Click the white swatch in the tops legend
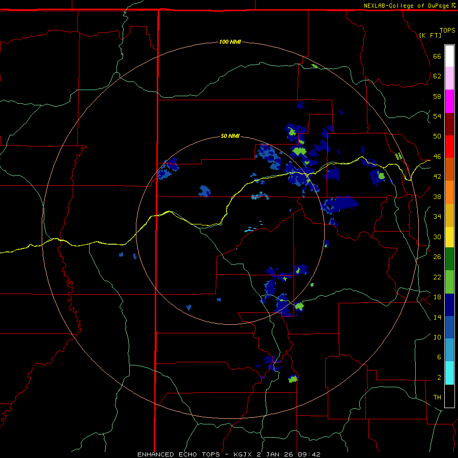 [449, 56]
